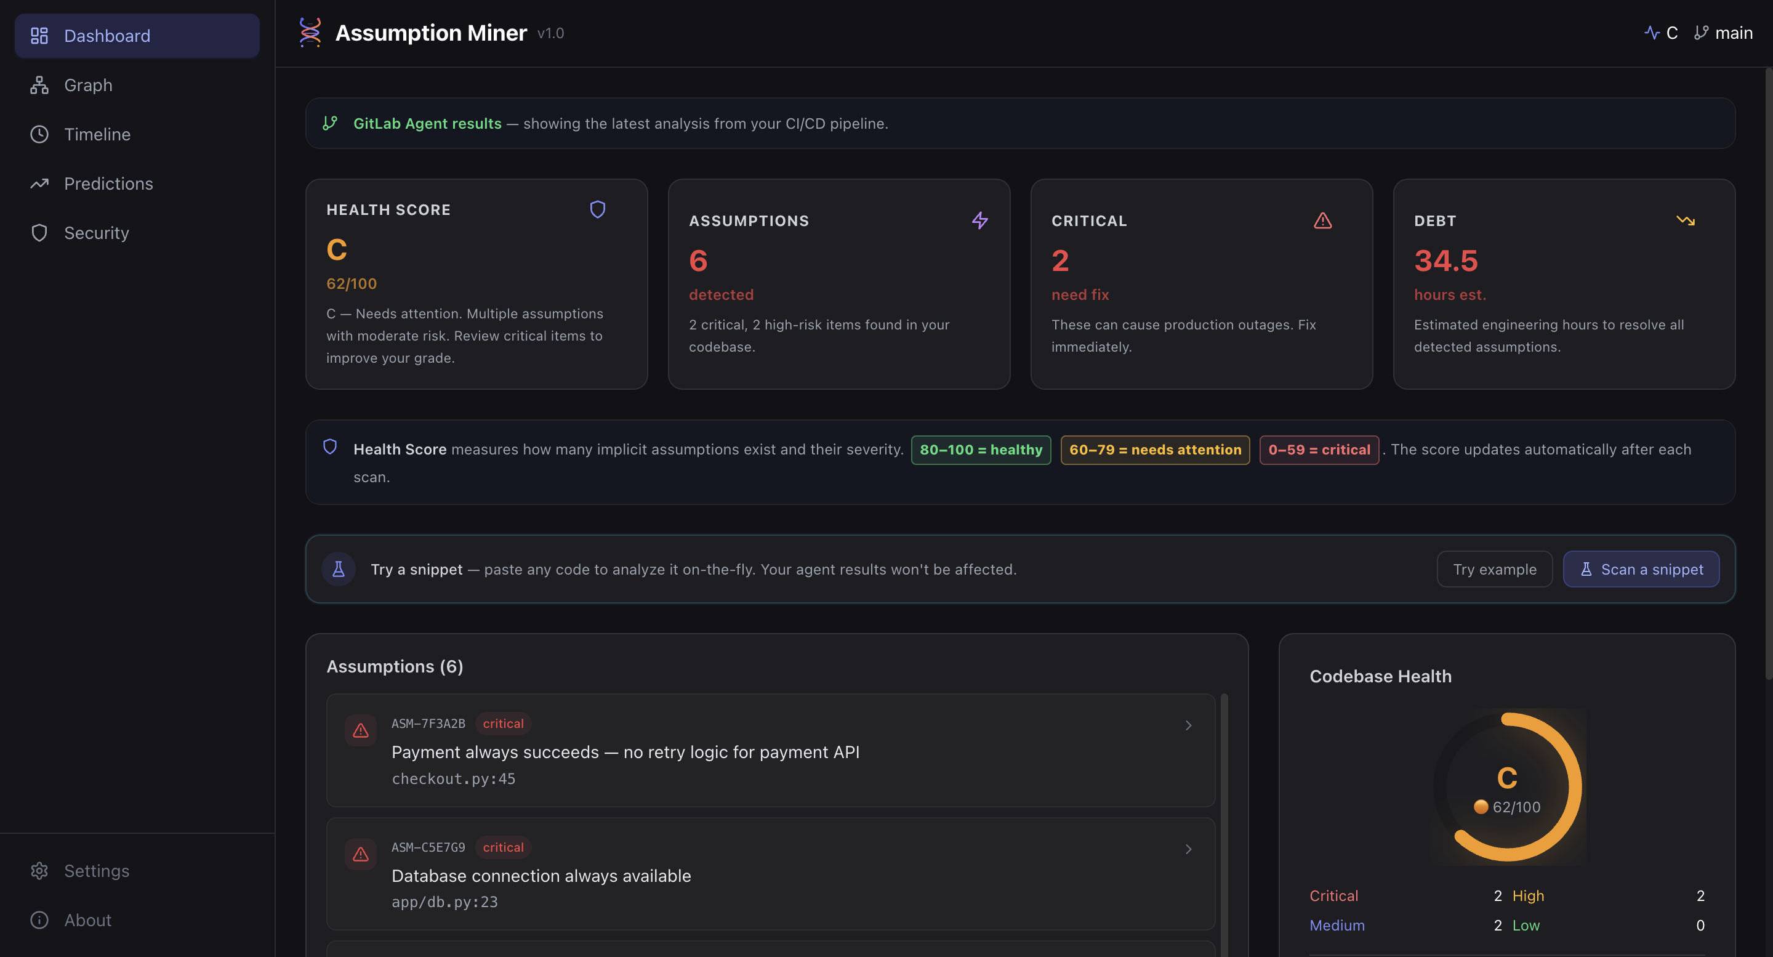The width and height of the screenshot is (1773, 957).
Task: Click the Assumption Miner DNA logo icon
Action: pos(310,33)
